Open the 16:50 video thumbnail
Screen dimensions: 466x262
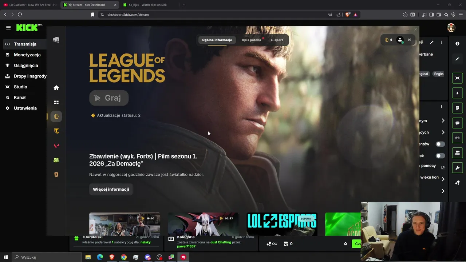[x=125, y=224]
